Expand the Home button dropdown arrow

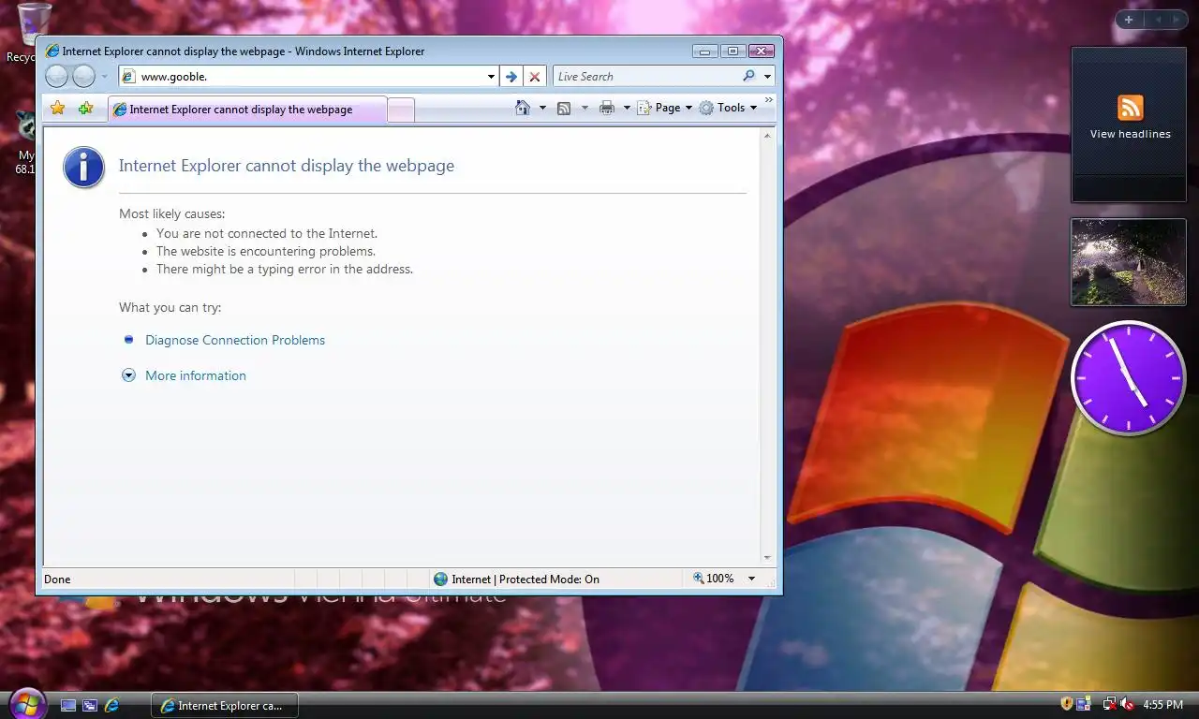pos(542,108)
